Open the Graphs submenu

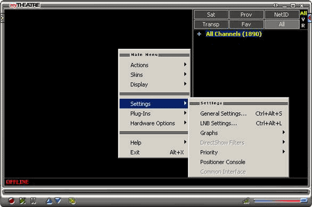pyautogui.click(x=238, y=133)
